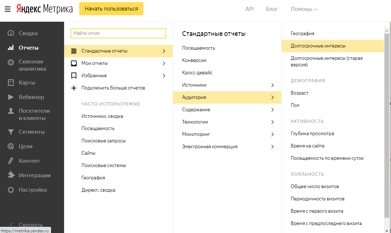This screenshot has width=391, height=233.
Task: Open the Помощь dropdown
Action: click(304, 9)
